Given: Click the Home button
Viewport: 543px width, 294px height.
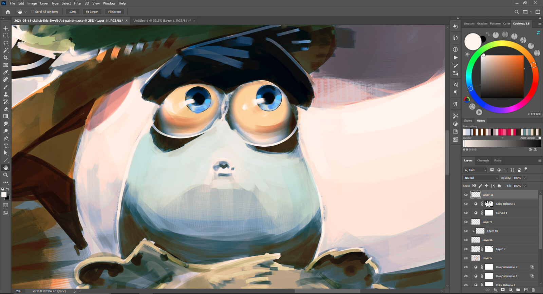Looking at the screenshot, I should click(x=8, y=12).
